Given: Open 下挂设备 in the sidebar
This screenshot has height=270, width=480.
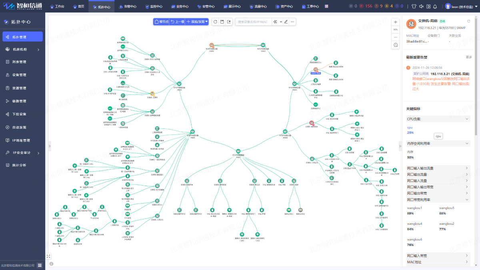Looking at the screenshot, I should coord(22,114).
